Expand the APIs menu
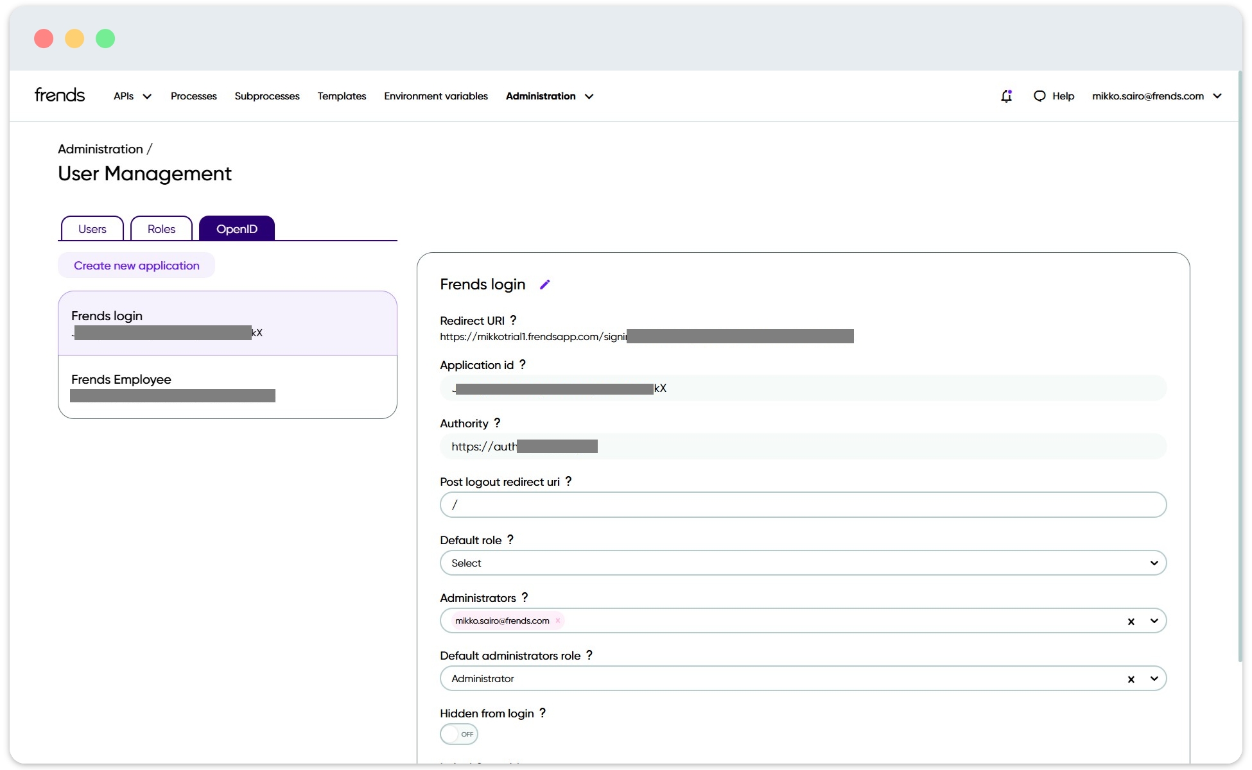Screen dimensions: 1252x770 pyautogui.click(x=131, y=96)
